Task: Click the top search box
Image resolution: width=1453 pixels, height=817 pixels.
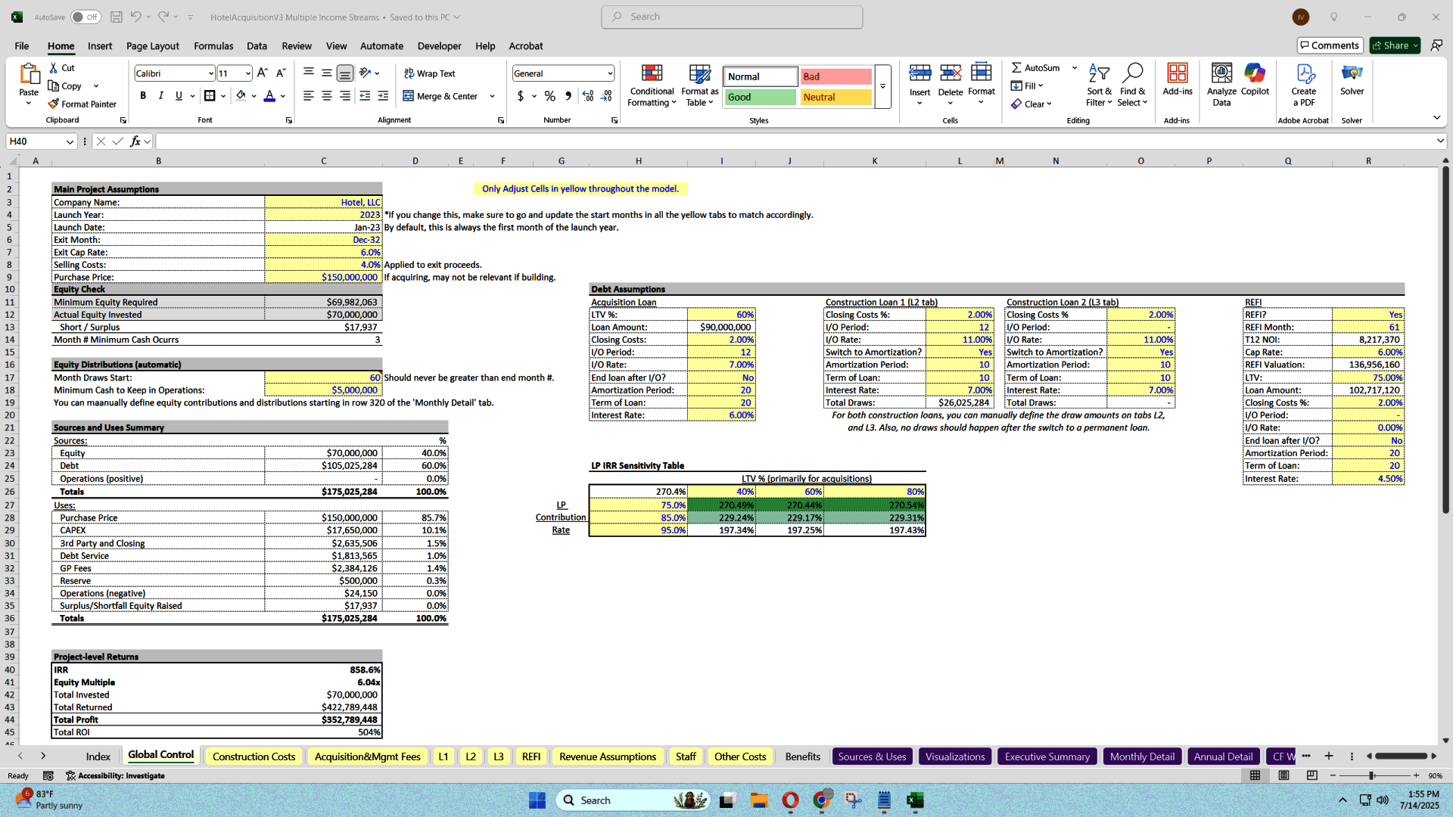Action: point(732,17)
